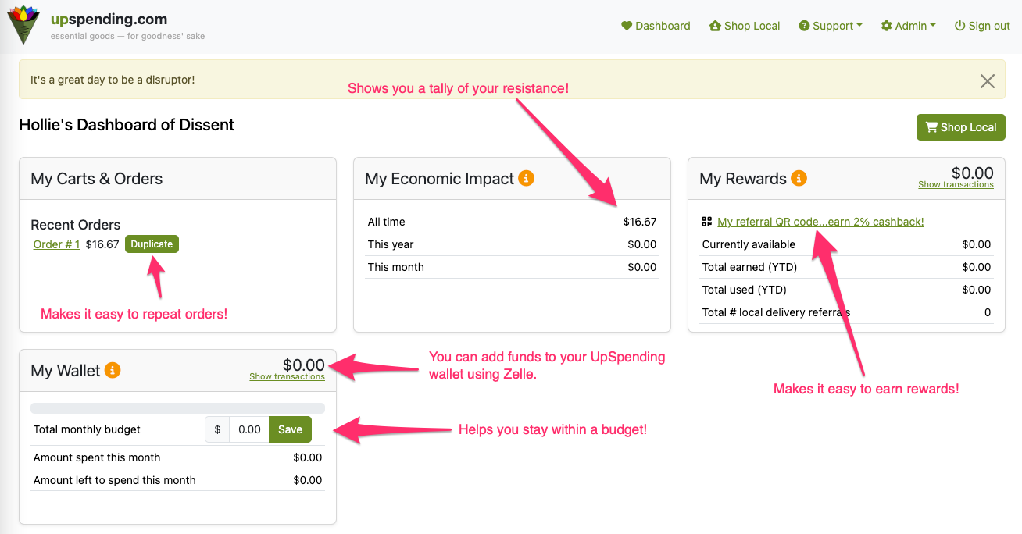Image resolution: width=1022 pixels, height=534 pixels.
Task: Open Shop Local in the navigation bar
Action: tap(745, 26)
